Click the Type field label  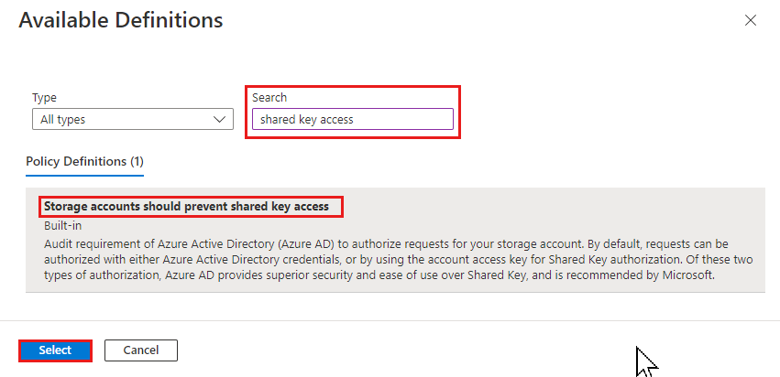click(x=44, y=98)
